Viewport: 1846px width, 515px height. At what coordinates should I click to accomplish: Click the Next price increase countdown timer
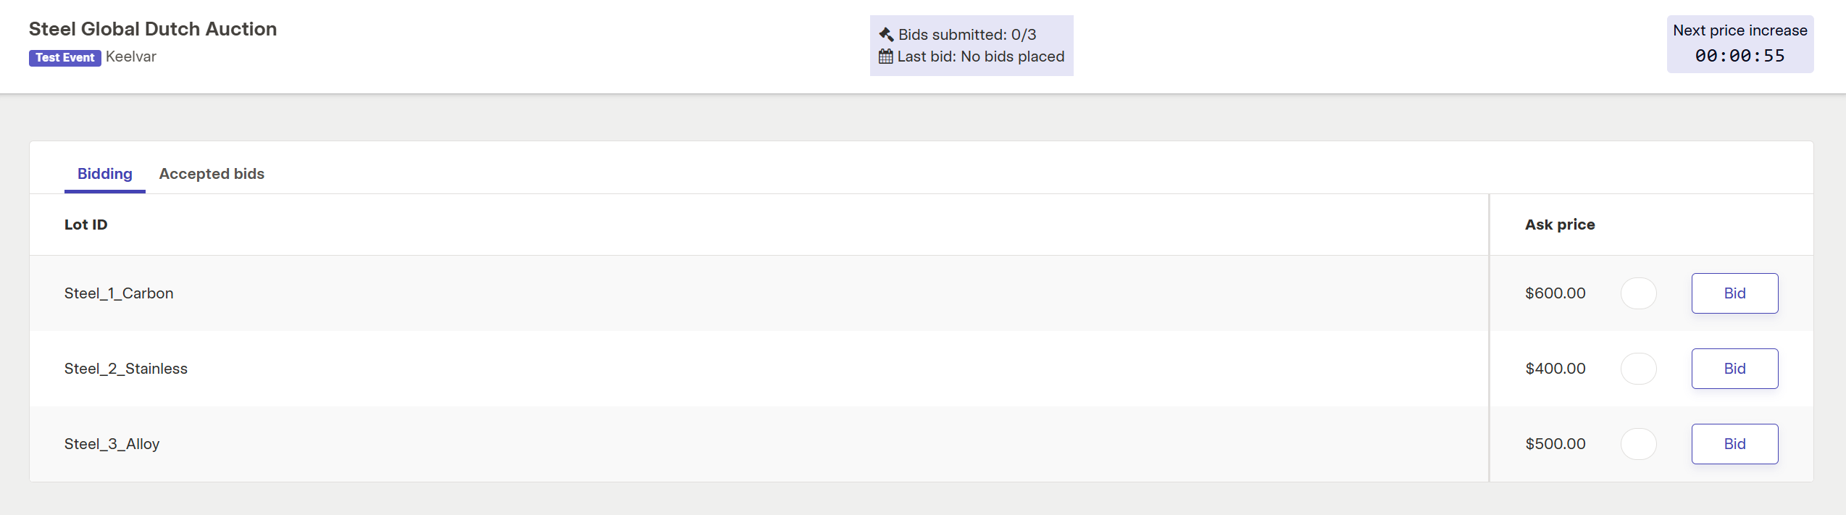pos(1740,56)
